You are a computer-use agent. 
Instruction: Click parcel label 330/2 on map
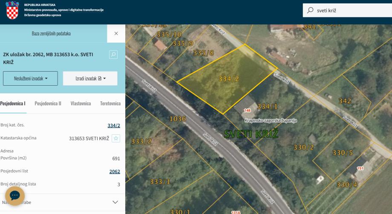pos(303,147)
